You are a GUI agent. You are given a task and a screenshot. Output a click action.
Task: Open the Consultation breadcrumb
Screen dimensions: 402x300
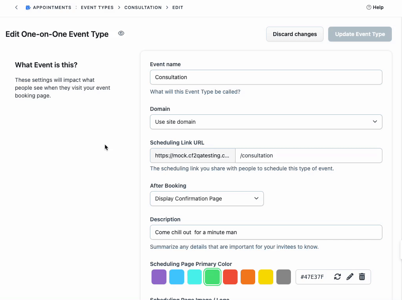point(143,7)
